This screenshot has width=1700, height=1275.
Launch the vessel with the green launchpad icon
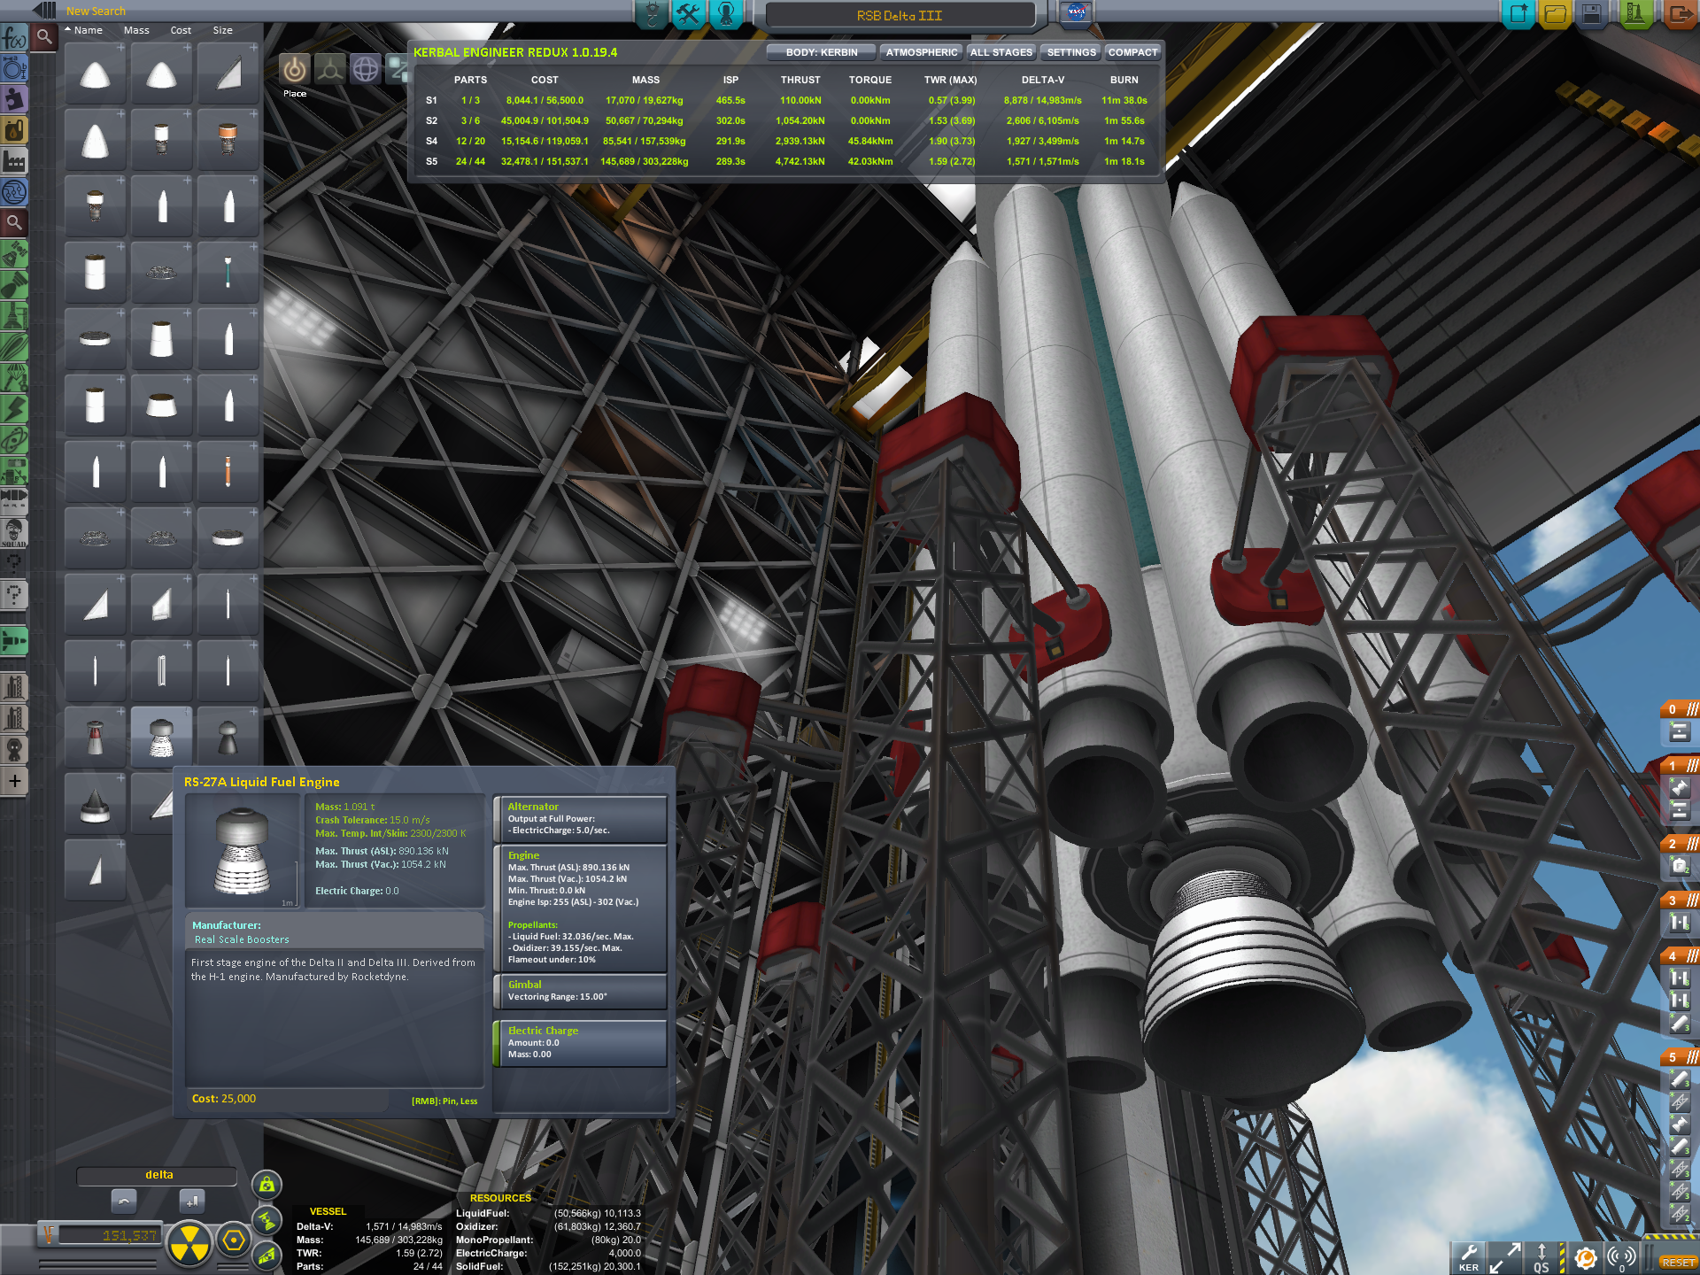(1635, 14)
